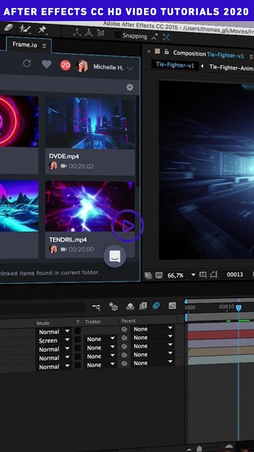Screen dimensions: 254x452
Task: Click the snap collapsed compositions icon
Action: tap(166, 37)
